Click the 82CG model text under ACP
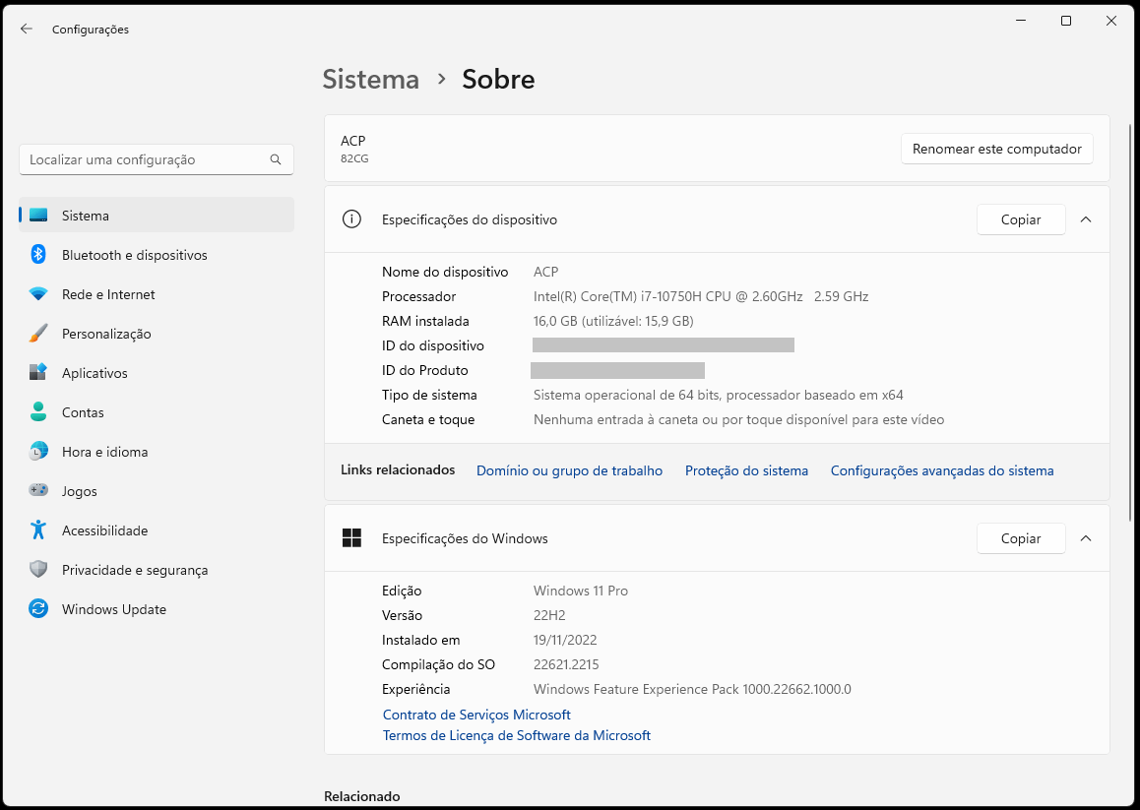1140x810 pixels. [354, 158]
